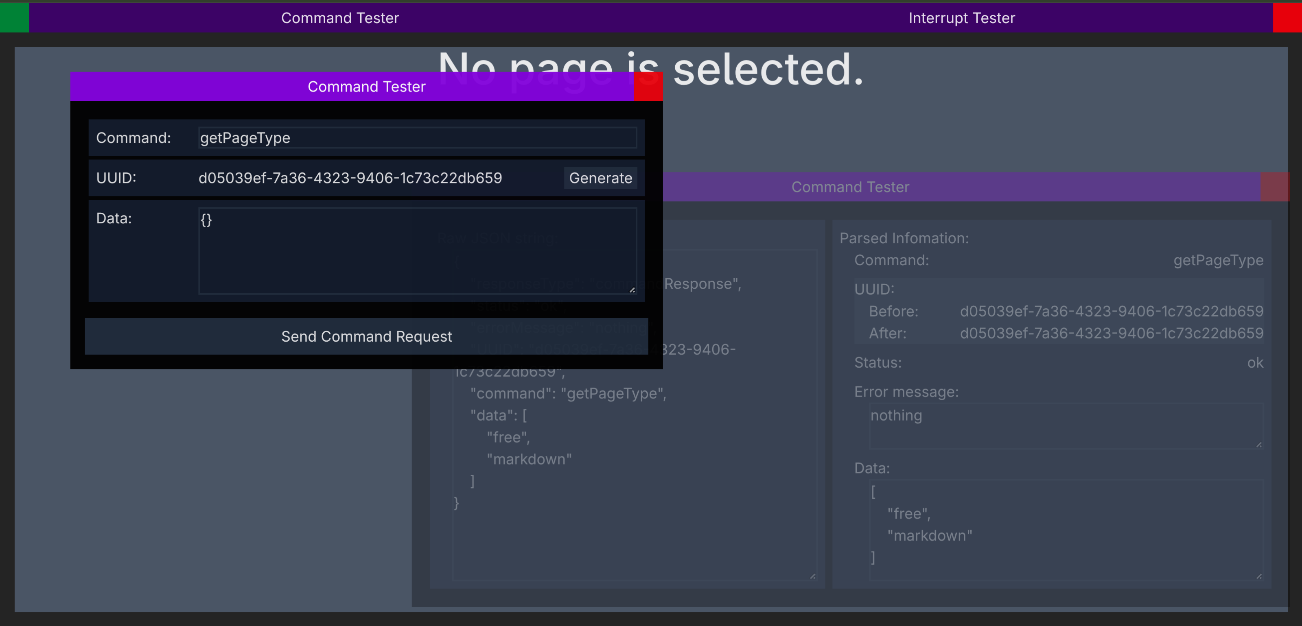Open the Command Tester top tab
This screenshot has height=626, width=1302.
tap(340, 17)
